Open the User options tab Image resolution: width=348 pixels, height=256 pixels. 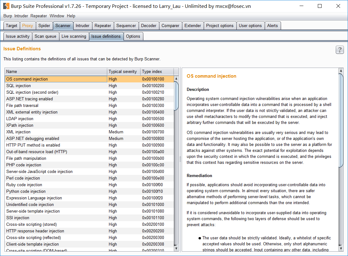(250, 25)
